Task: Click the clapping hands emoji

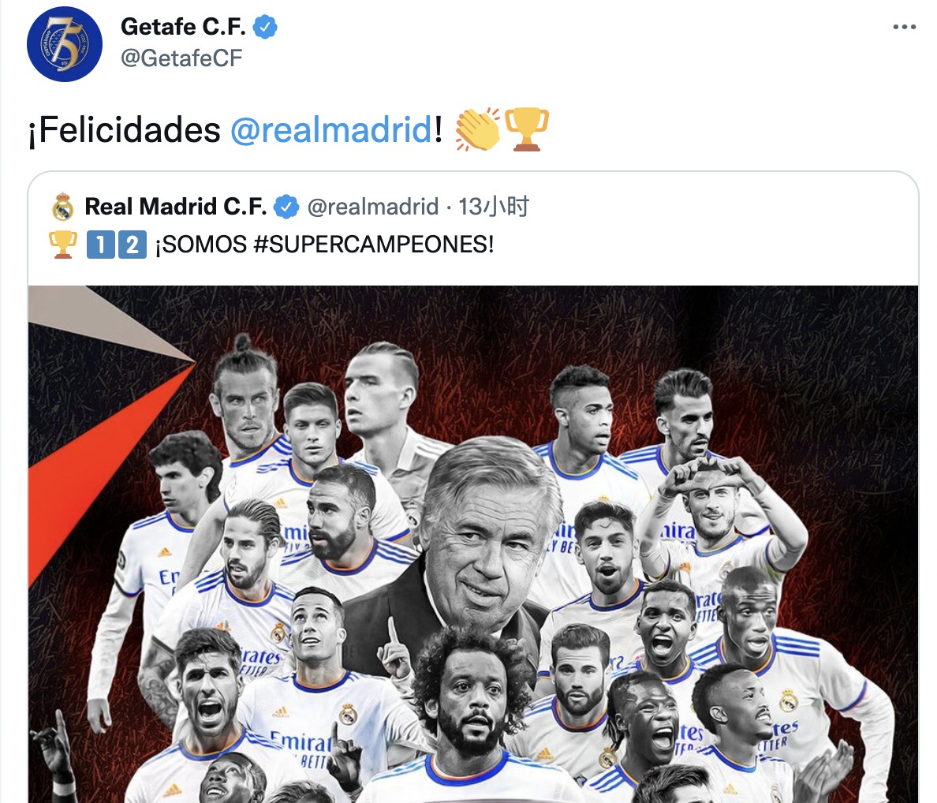Action: pyautogui.click(x=477, y=129)
